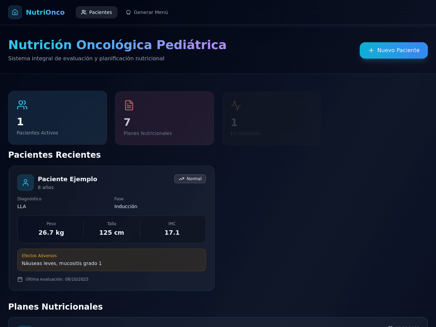Click the trending-up arrow in Normal badge

pyautogui.click(x=182, y=179)
